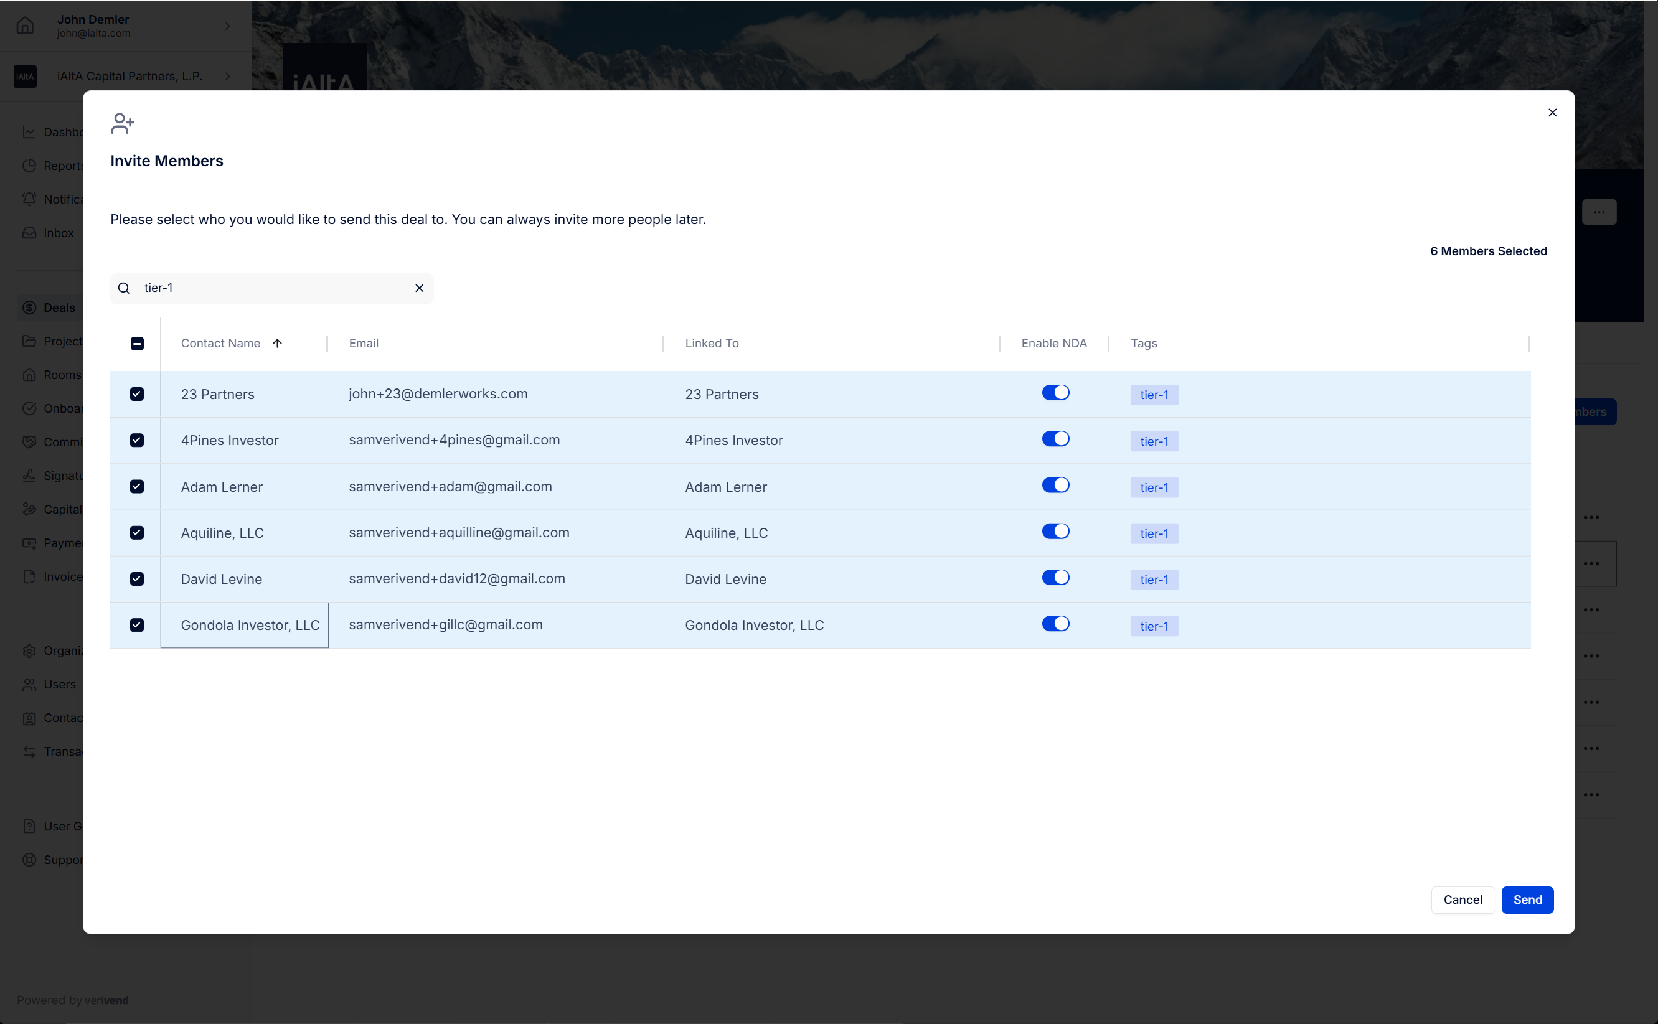Click the Projects folder icon
This screenshot has height=1024, width=1658.
click(29, 341)
